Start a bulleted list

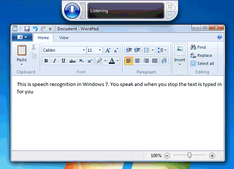pyautogui.click(x=147, y=50)
